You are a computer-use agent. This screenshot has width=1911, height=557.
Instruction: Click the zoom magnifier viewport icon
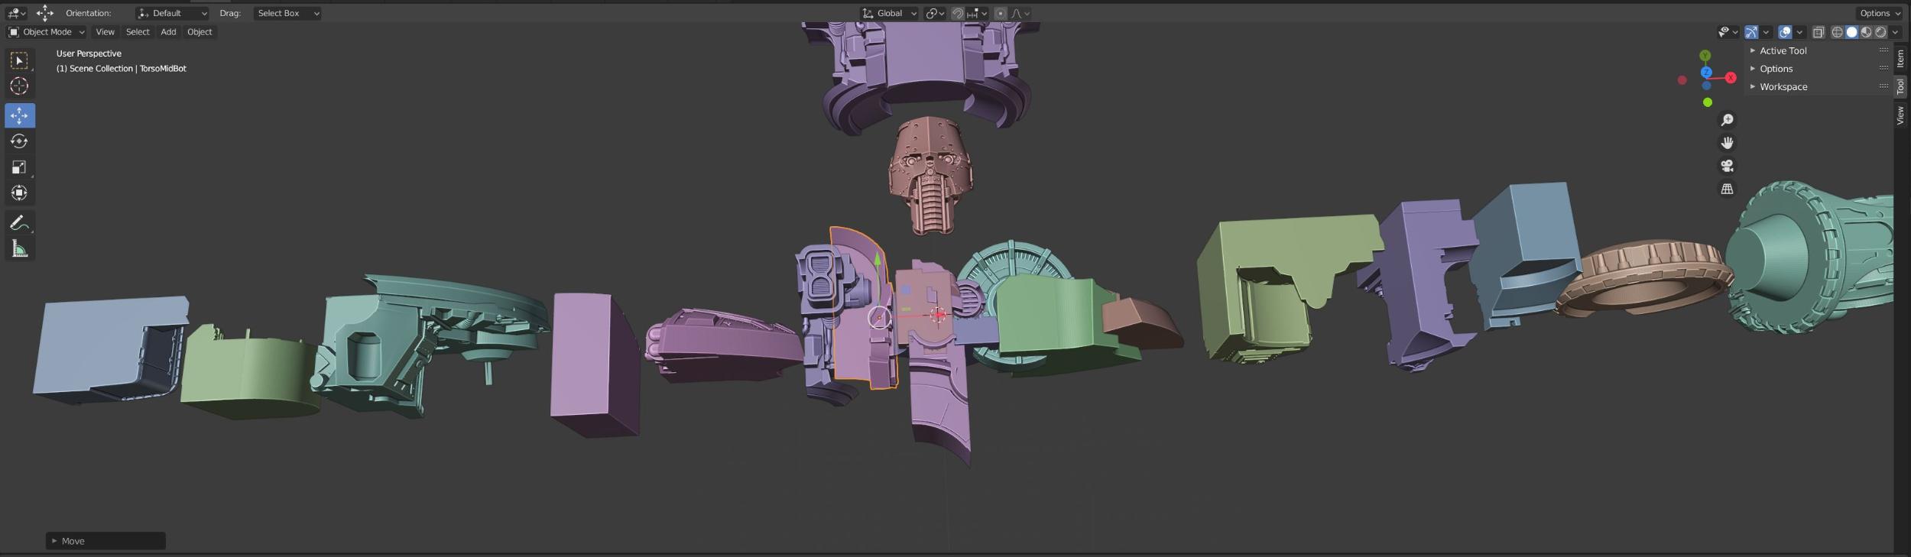[x=1727, y=120]
